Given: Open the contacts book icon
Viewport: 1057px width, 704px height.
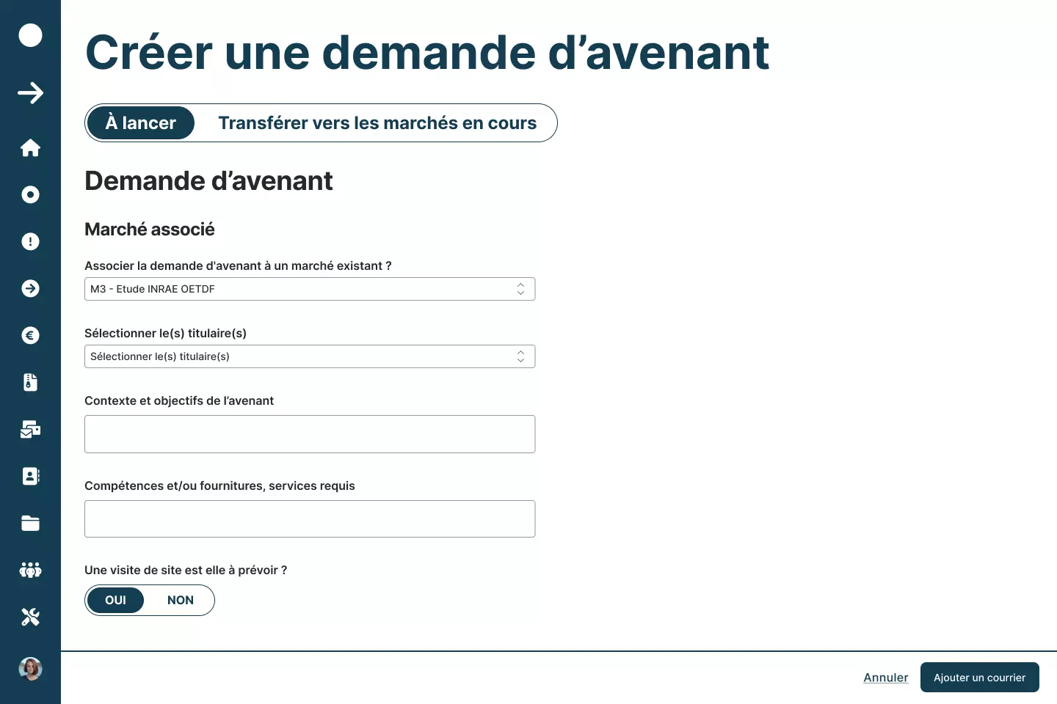Looking at the screenshot, I should [x=30, y=477].
